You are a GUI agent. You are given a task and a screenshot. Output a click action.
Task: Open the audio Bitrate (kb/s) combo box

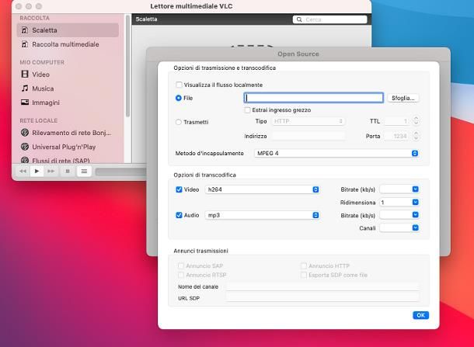pos(399,215)
